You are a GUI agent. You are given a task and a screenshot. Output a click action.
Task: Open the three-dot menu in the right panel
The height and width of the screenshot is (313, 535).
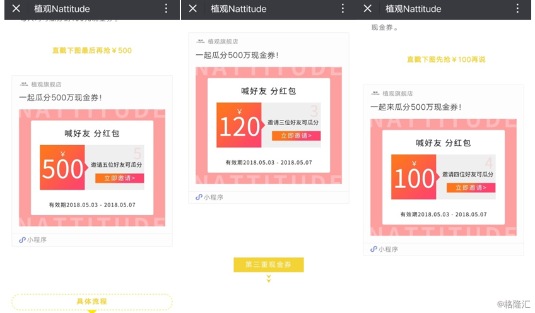(517, 9)
